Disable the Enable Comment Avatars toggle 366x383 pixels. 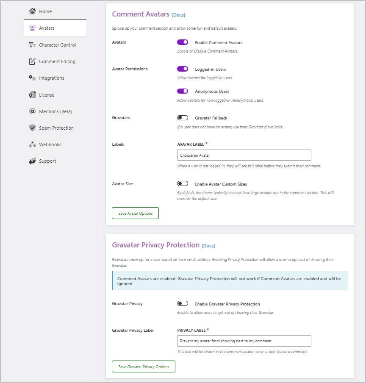click(x=183, y=42)
